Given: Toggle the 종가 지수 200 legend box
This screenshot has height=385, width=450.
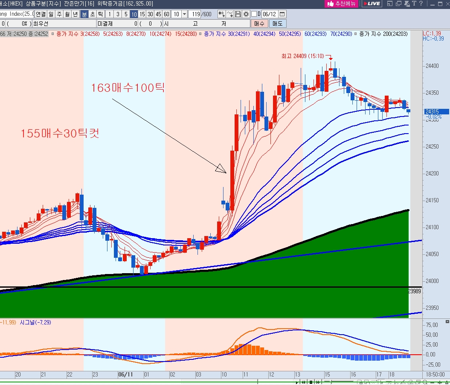Looking at the screenshot, I should click(x=356, y=34).
